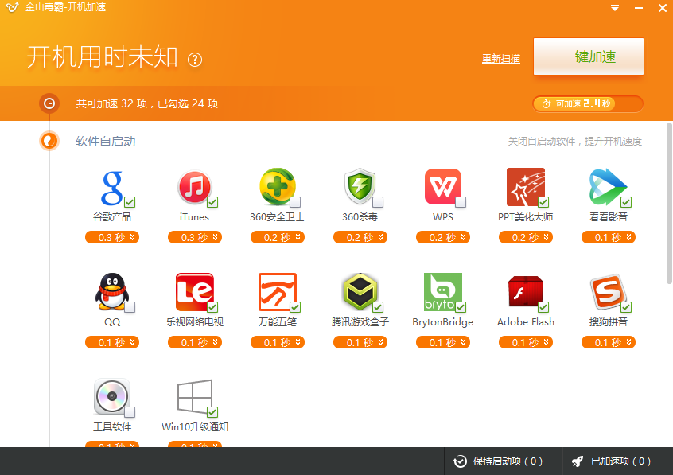This screenshot has width=673, height=475.
Task: Click the 金山毒霸 logo in title bar
Action: click(12, 7)
